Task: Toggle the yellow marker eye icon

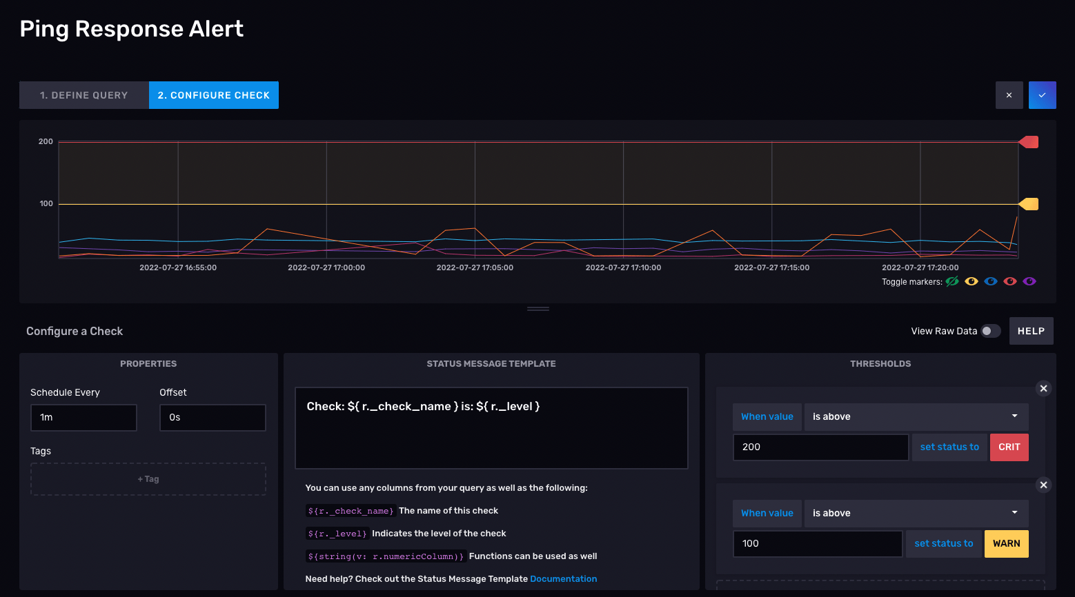Action: tap(972, 281)
